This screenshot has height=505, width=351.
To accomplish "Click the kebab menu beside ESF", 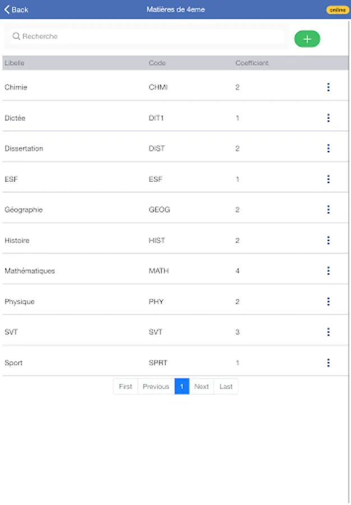I will (x=328, y=179).
